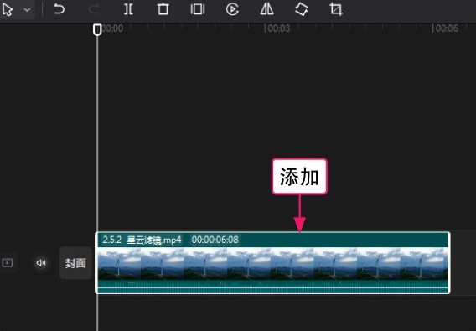The width and height of the screenshot is (476, 331).
Task: Rotate the clip with the rotate icon
Action: tap(302, 9)
